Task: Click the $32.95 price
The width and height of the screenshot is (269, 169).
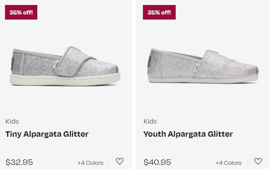Action: [x=19, y=162]
